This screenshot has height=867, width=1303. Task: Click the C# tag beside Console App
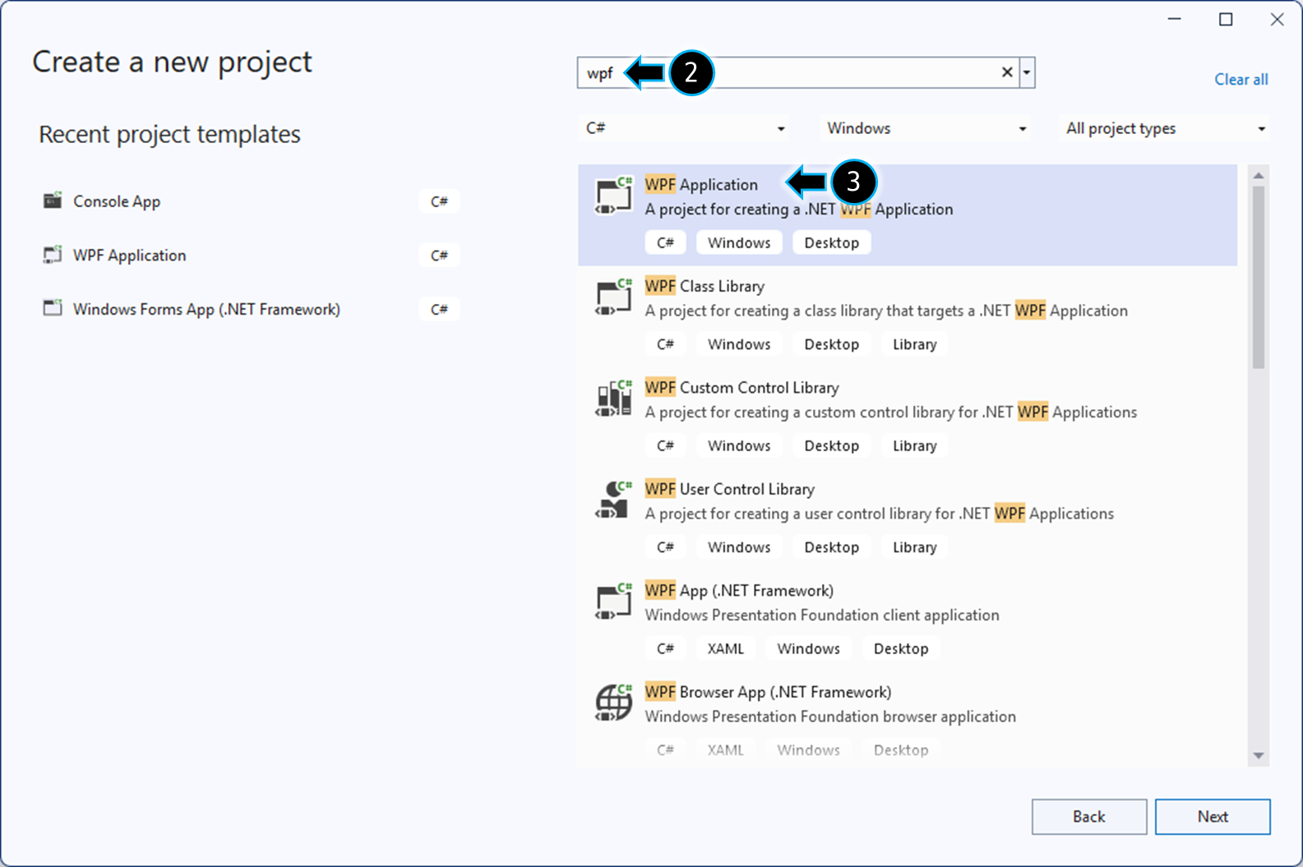tap(439, 201)
